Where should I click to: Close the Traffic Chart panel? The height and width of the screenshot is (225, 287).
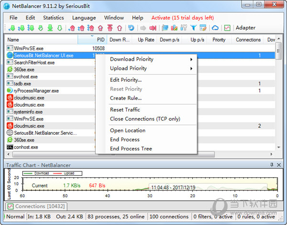click(279, 165)
